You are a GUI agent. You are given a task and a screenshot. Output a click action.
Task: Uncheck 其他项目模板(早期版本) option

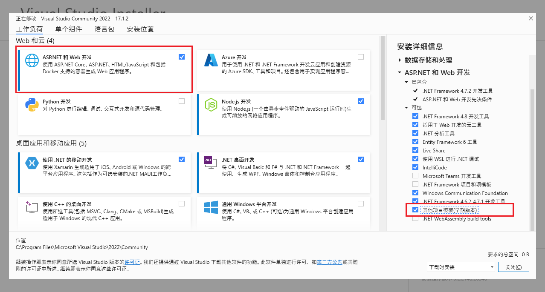[415, 210]
